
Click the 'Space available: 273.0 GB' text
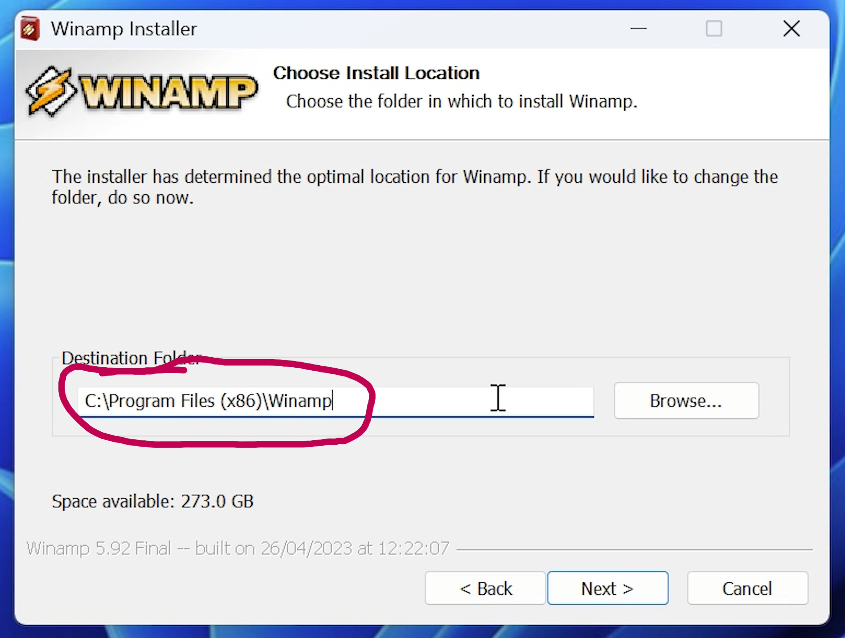153,501
